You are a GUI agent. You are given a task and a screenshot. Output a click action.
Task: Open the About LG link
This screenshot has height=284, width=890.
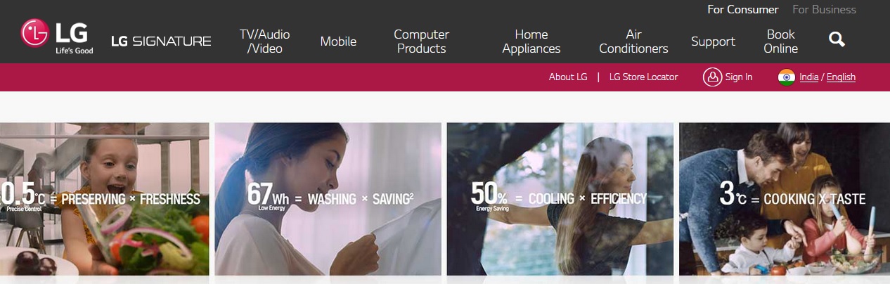tap(568, 77)
